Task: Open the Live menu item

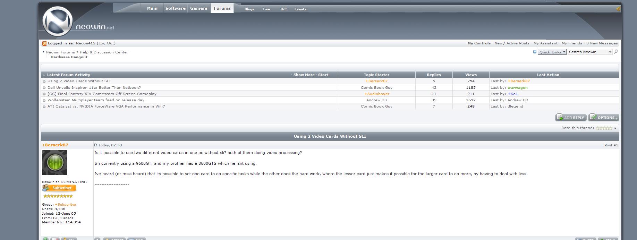Action: coord(266,9)
